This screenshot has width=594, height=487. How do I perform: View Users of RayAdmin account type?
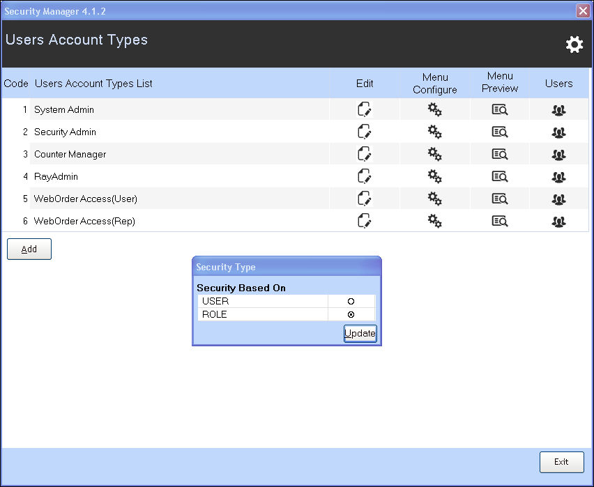click(558, 177)
